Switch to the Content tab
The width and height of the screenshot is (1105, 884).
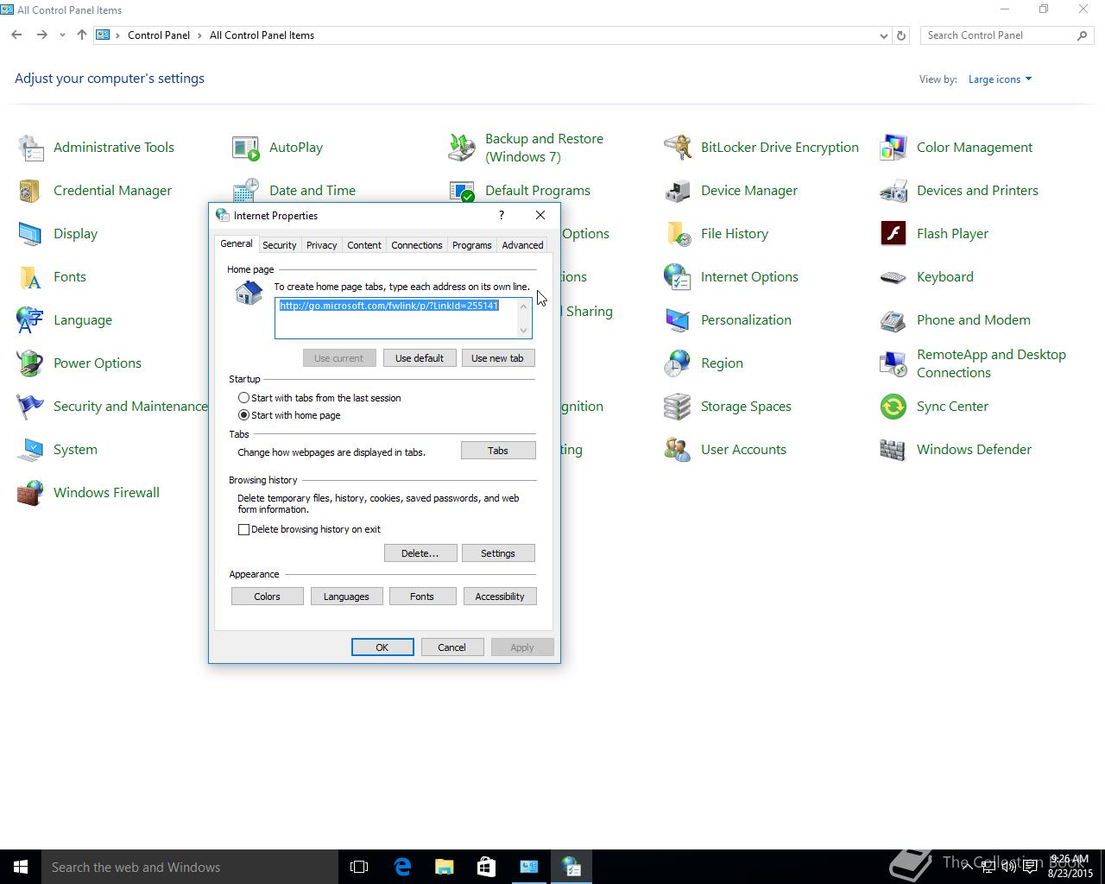coord(364,245)
